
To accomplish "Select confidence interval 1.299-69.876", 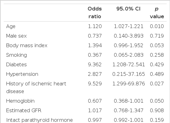I will tap(129, 84).
